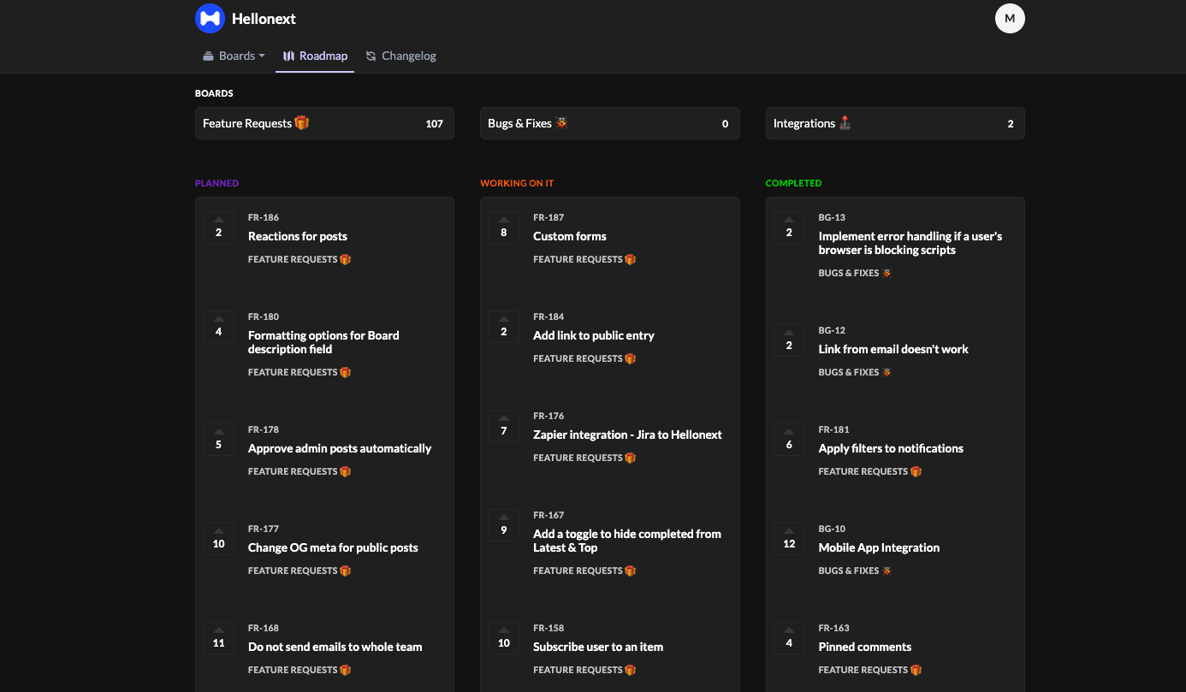Click the PLANNED column heading
The height and width of the screenshot is (692, 1186).
coord(217,183)
